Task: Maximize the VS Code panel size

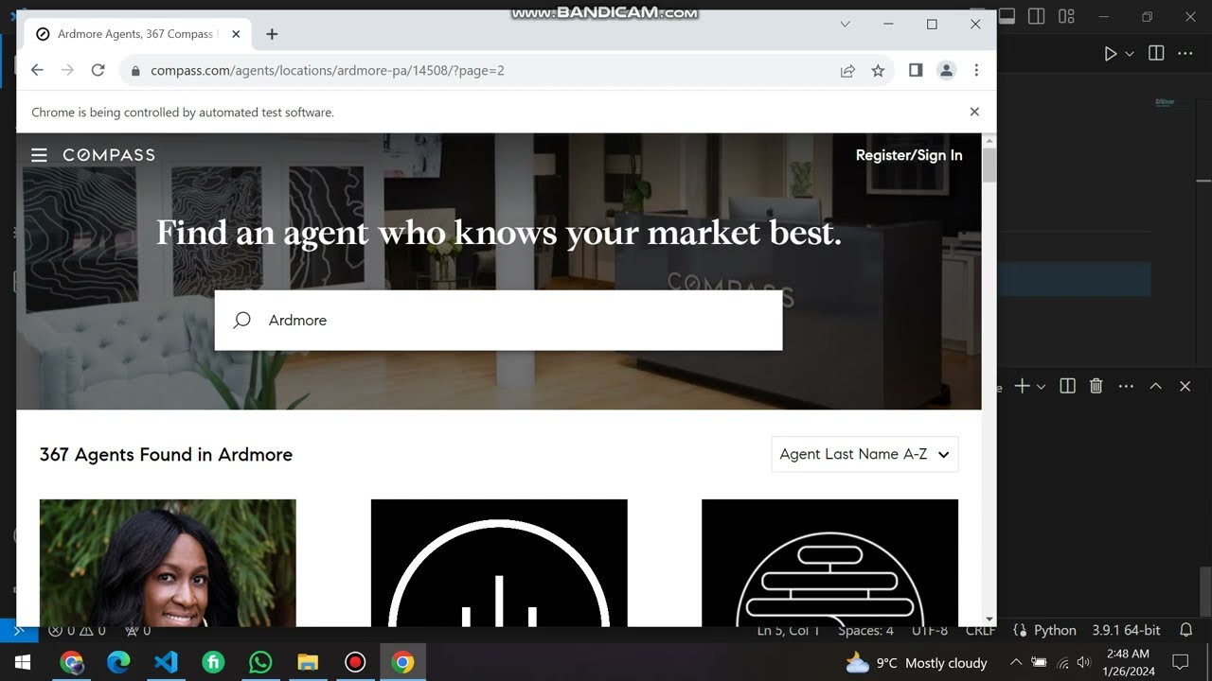Action: (x=1155, y=386)
